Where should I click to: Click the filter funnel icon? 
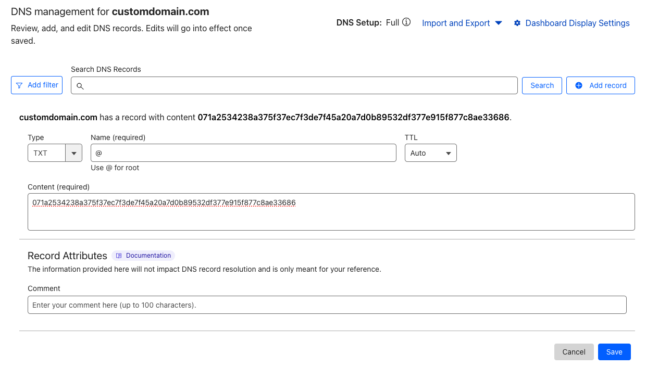coord(19,85)
